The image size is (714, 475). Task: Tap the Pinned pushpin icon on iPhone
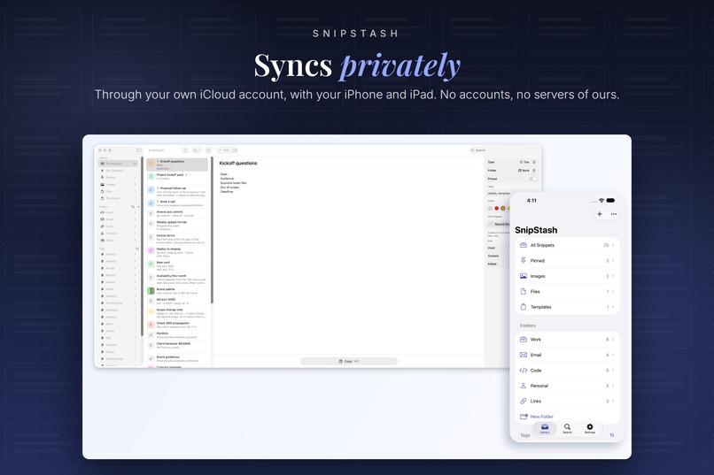524,260
